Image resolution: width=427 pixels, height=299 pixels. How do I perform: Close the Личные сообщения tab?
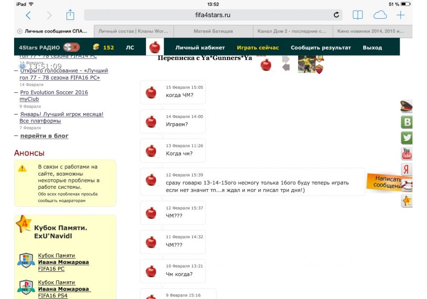click(20, 31)
